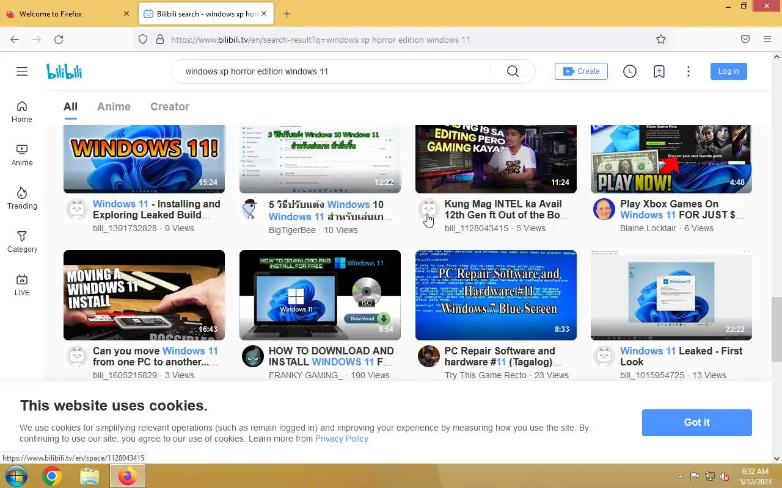This screenshot has height=488, width=782.
Task: Play the 11:24 'EDITING GAMING KAYA' thumbnail
Action: coord(496,159)
